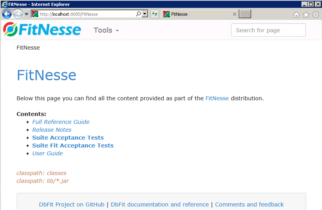The width and height of the screenshot is (322, 210).
Task: Open the recent pages dropdown arrow
Action: [x=26, y=14]
